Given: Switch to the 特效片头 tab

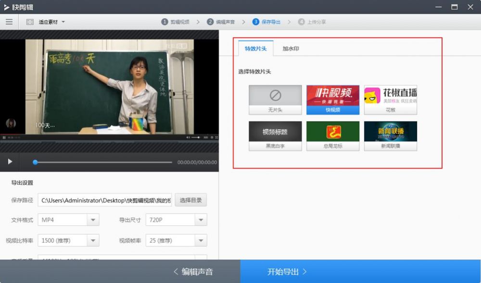Looking at the screenshot, I should (x=255, y=49).
